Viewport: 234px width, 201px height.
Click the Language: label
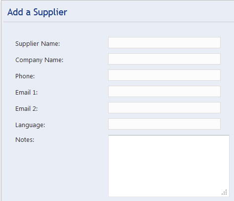30,125
